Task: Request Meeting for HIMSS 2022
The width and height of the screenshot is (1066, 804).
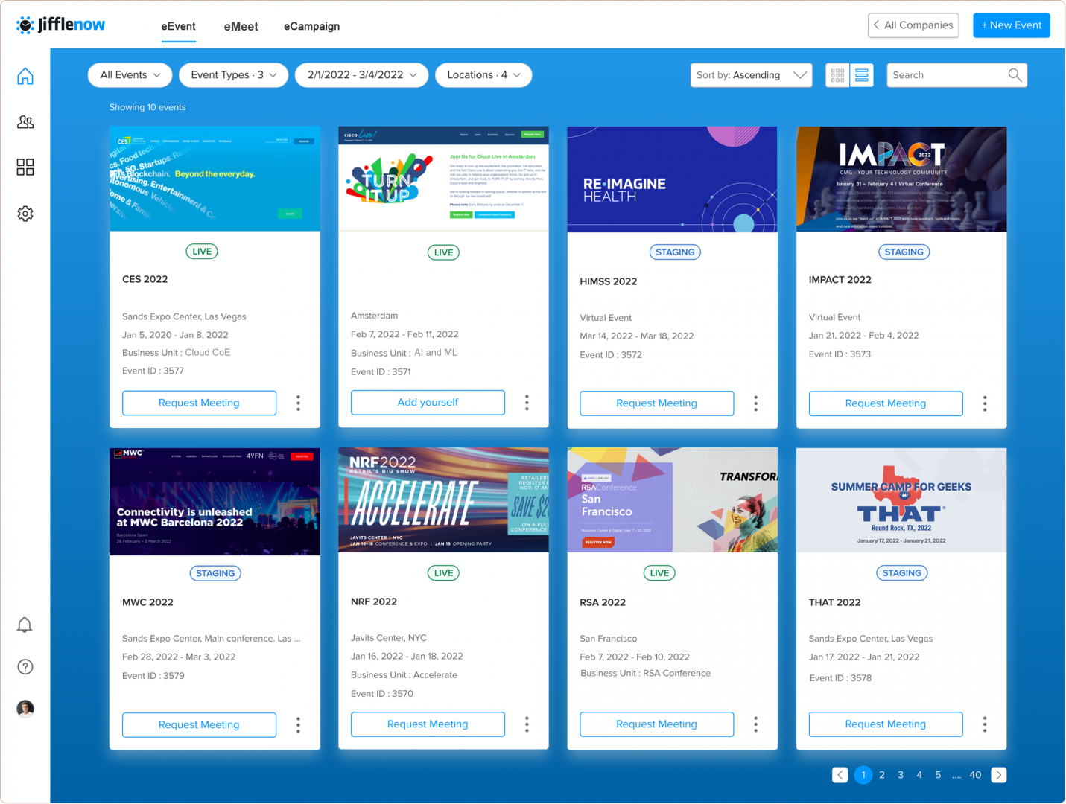Action: pyautogui.click(x=656, y=403)
